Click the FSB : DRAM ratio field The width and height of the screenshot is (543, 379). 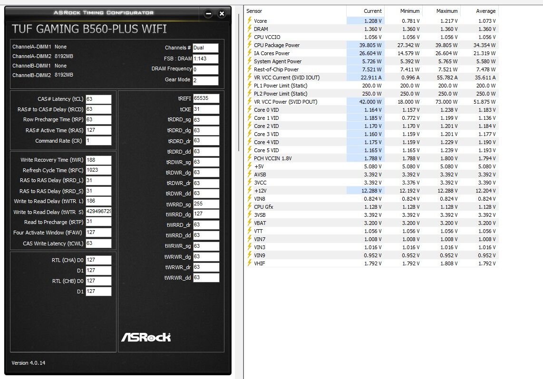coord(206,58)
